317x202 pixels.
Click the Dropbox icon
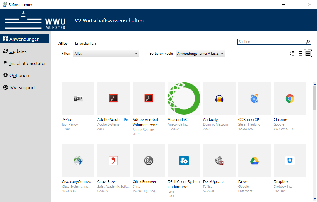pyautogui.click(x=290, y=161)
